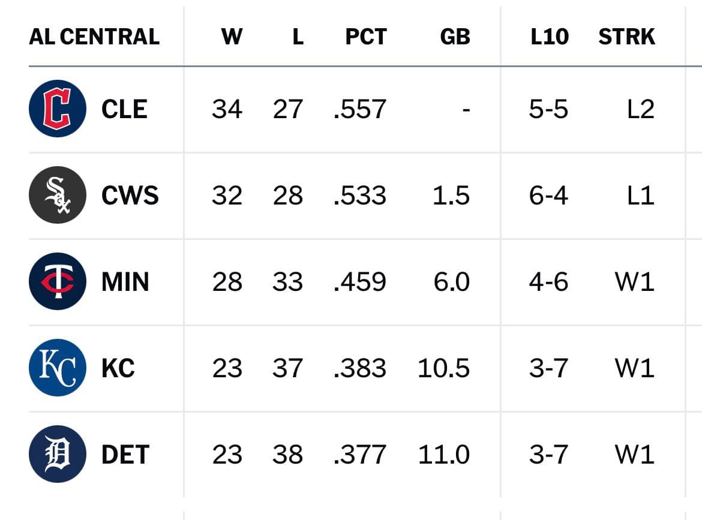Viewport: 702px width, 520px height.
Task: Select Cleveland's .557 winning percentage cell
Action: click(360, 109)
